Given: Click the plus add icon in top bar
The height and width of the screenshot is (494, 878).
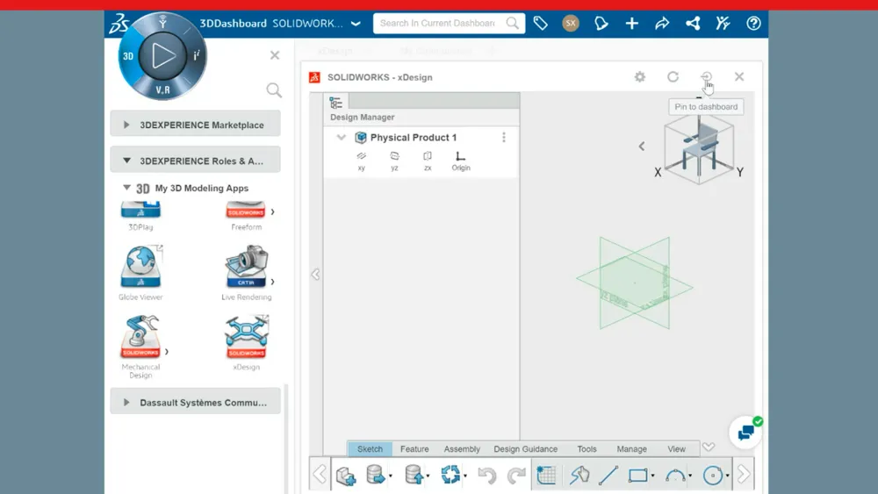Looking at the screenshot, I should [x=631, y=23].
